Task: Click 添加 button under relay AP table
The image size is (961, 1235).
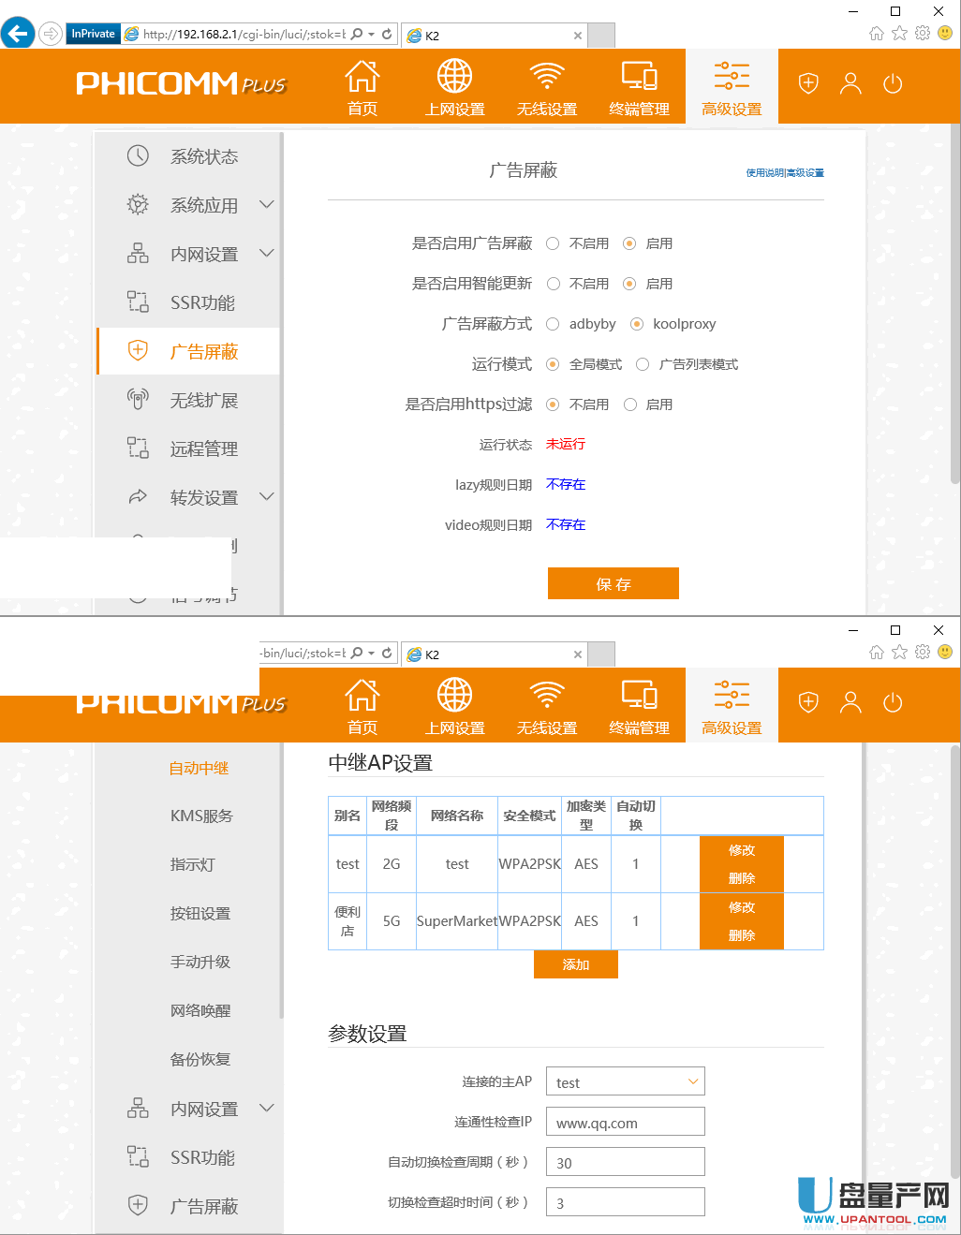Action: coord(575,964)
